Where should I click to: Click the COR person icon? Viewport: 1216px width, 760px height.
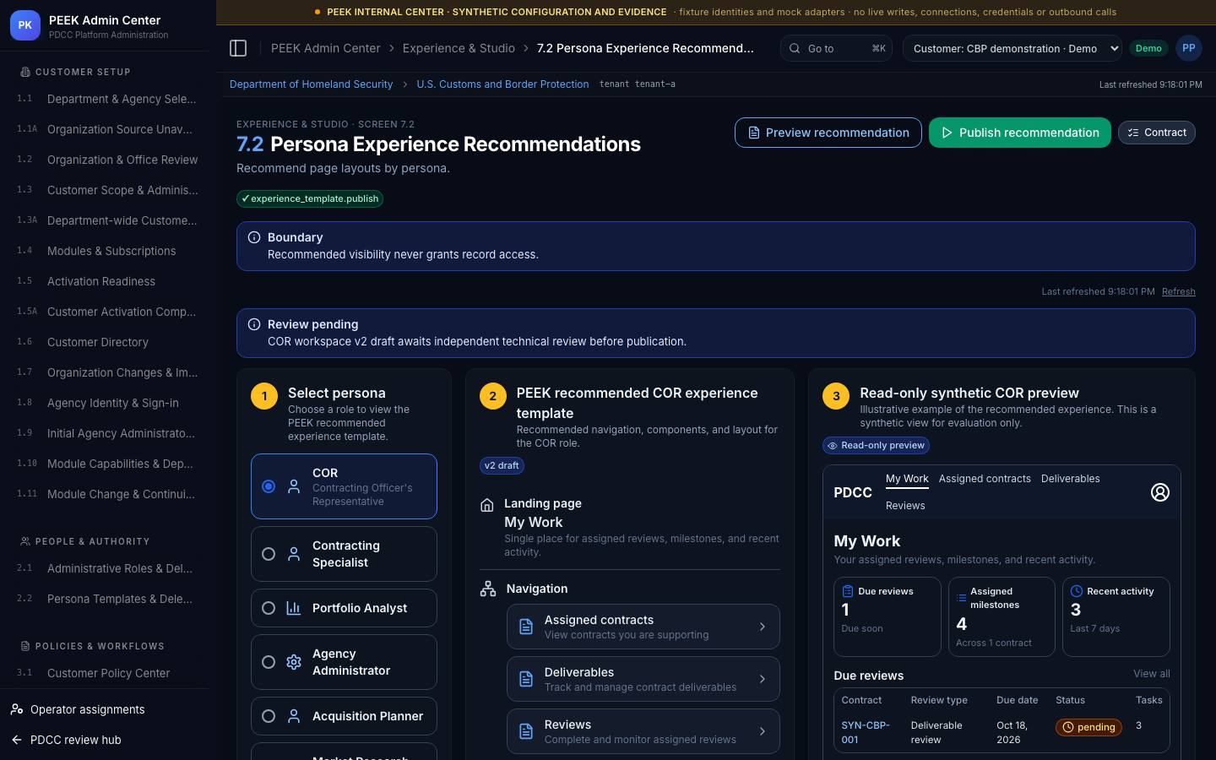(294, 486)
